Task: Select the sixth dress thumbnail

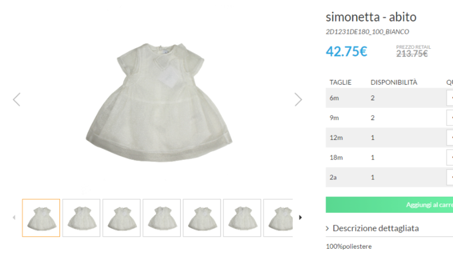Action: [x=242, y=218]
